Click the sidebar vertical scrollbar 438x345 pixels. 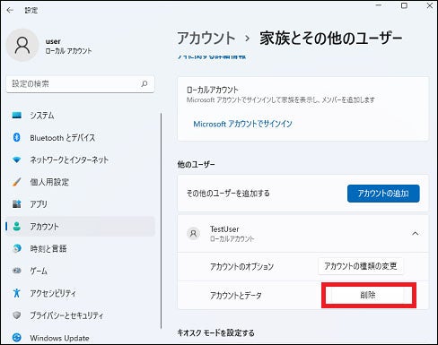(161, 221)
